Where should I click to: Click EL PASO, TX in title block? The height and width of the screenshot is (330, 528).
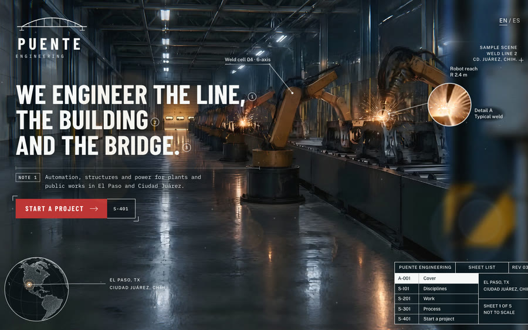coord(496,282)
